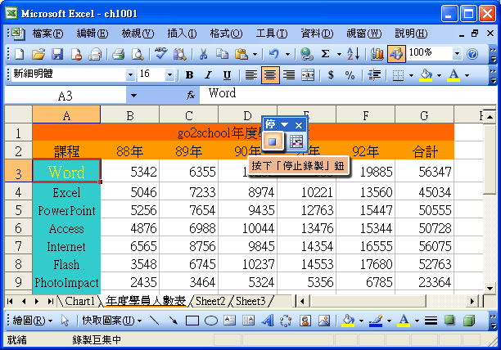The width and height of the screenshot is (501, 350).
Task: Toggle the Drawing toolbar button
Action: pyautogui.click(x=396, y=54)
